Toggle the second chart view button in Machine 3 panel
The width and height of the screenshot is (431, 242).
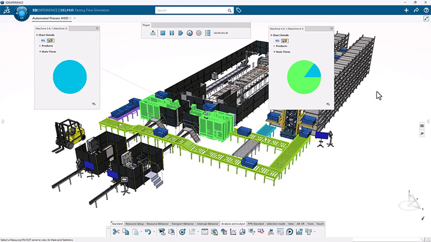(x=50, y=40)
